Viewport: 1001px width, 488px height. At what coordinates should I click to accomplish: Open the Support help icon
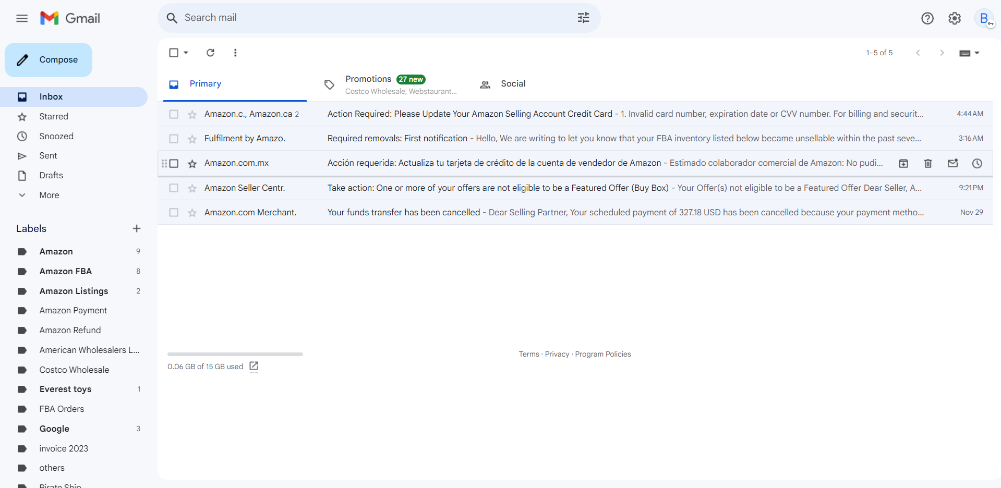tap(927, 19)
